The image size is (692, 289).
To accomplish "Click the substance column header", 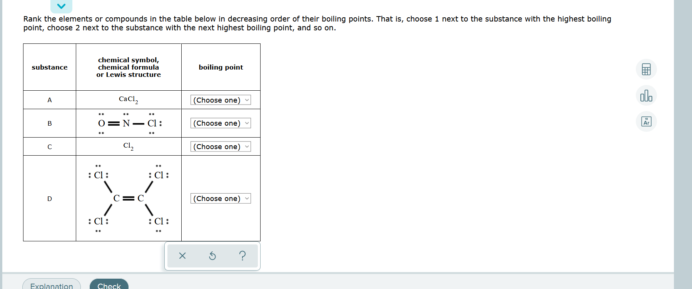I will click(x=49, y=67).
